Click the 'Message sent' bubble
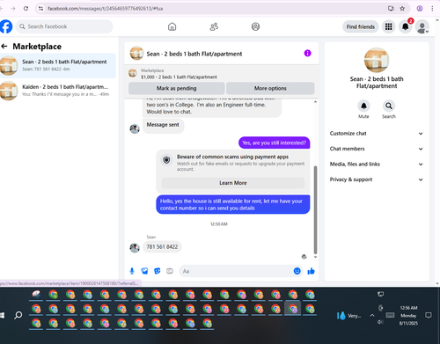The height and width of the screenshot is (344, 440). tap(163, 126)
